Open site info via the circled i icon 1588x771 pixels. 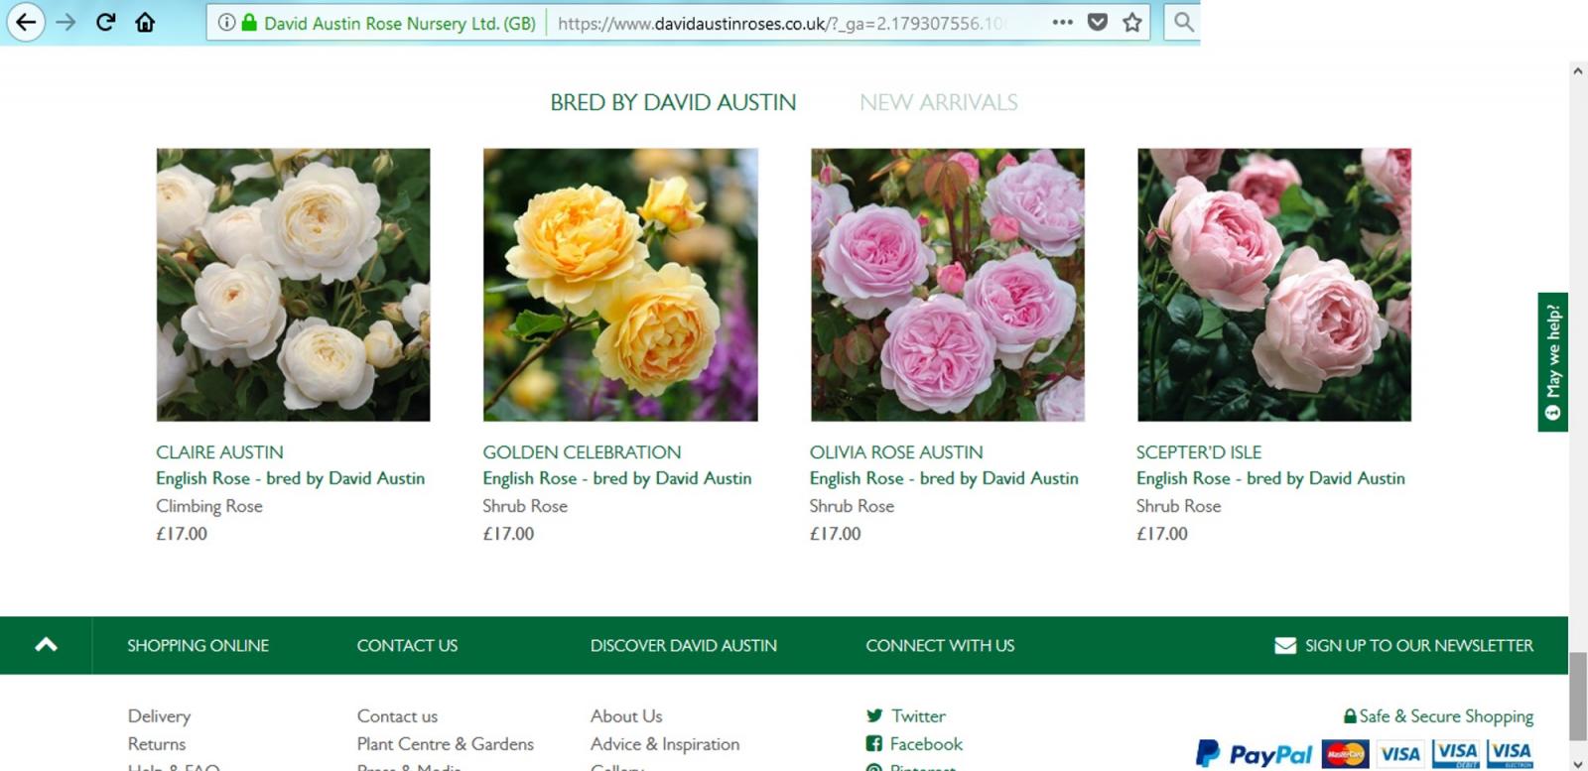tap(226, 22)
